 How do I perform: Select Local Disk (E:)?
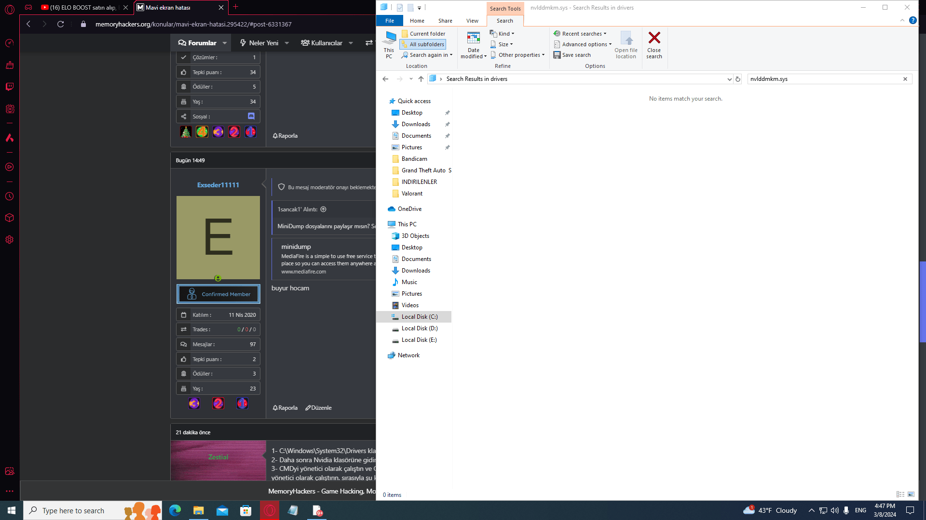coord(419,340)
